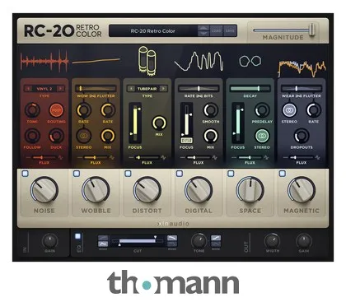
Task: Select previous Noise type with left arrow
Action: [x=28, y=89]
